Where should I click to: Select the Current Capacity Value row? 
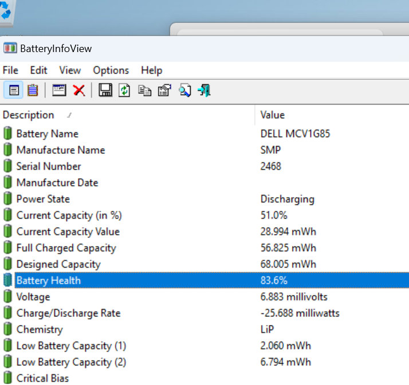point(204,231)
